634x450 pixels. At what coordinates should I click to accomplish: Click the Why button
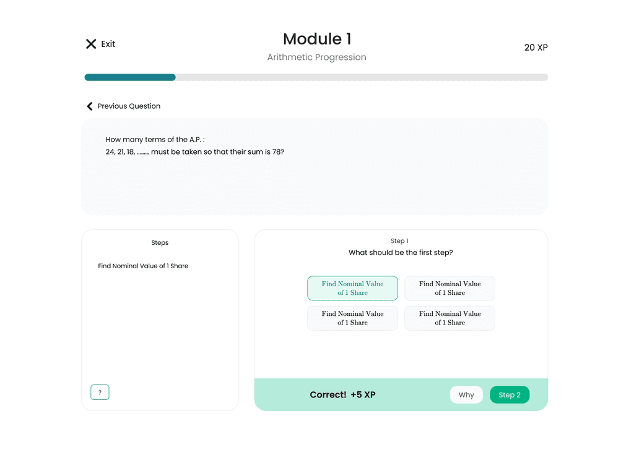[x=466, y=395]
